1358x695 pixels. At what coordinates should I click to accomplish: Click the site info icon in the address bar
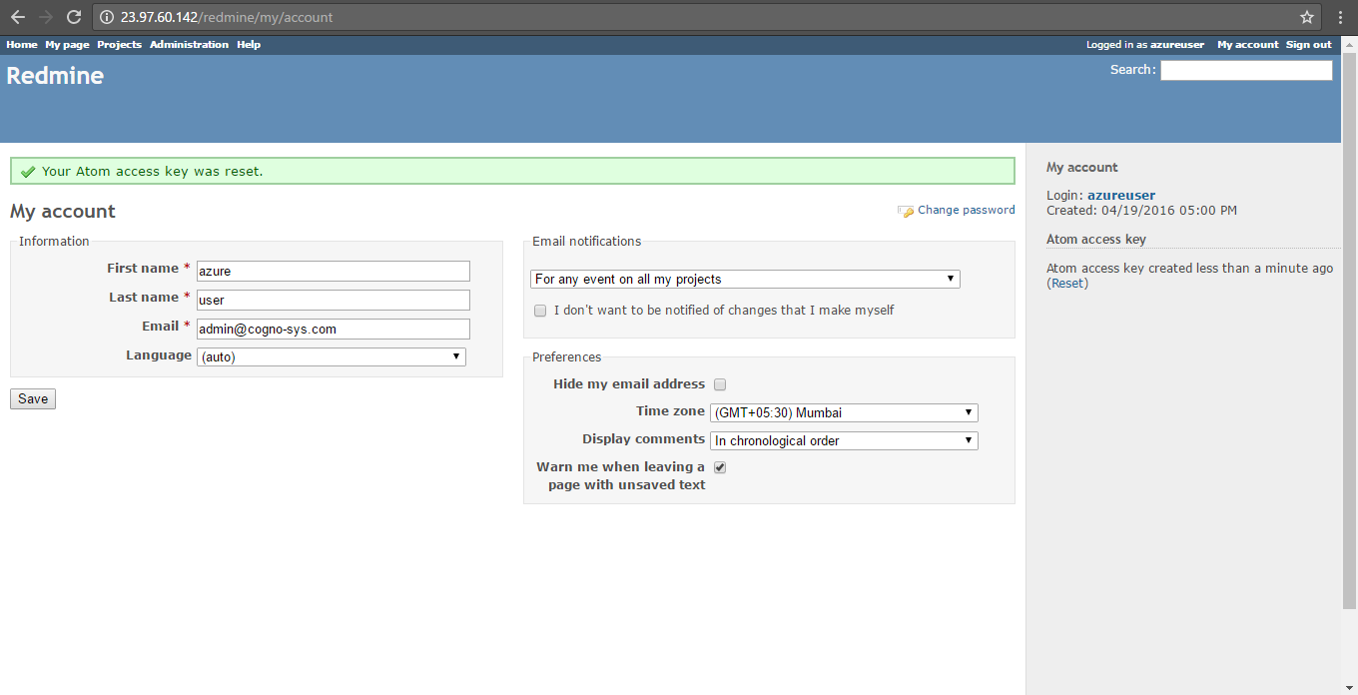pyautogui.click(x=108, y=17)
